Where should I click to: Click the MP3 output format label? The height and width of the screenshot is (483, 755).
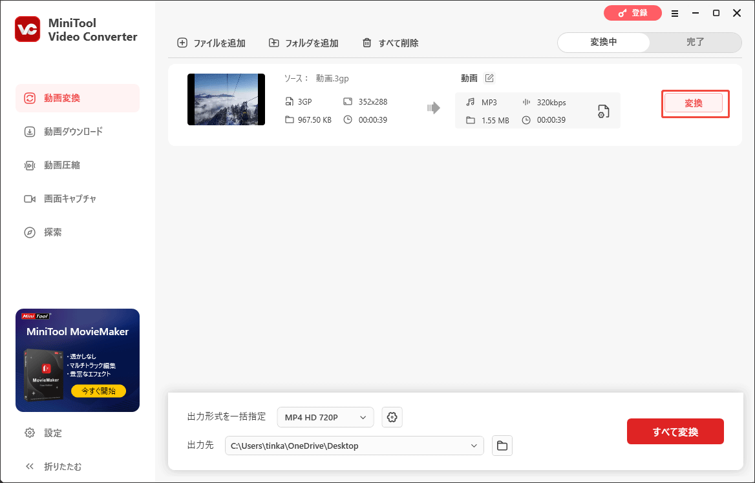[489, 103]
